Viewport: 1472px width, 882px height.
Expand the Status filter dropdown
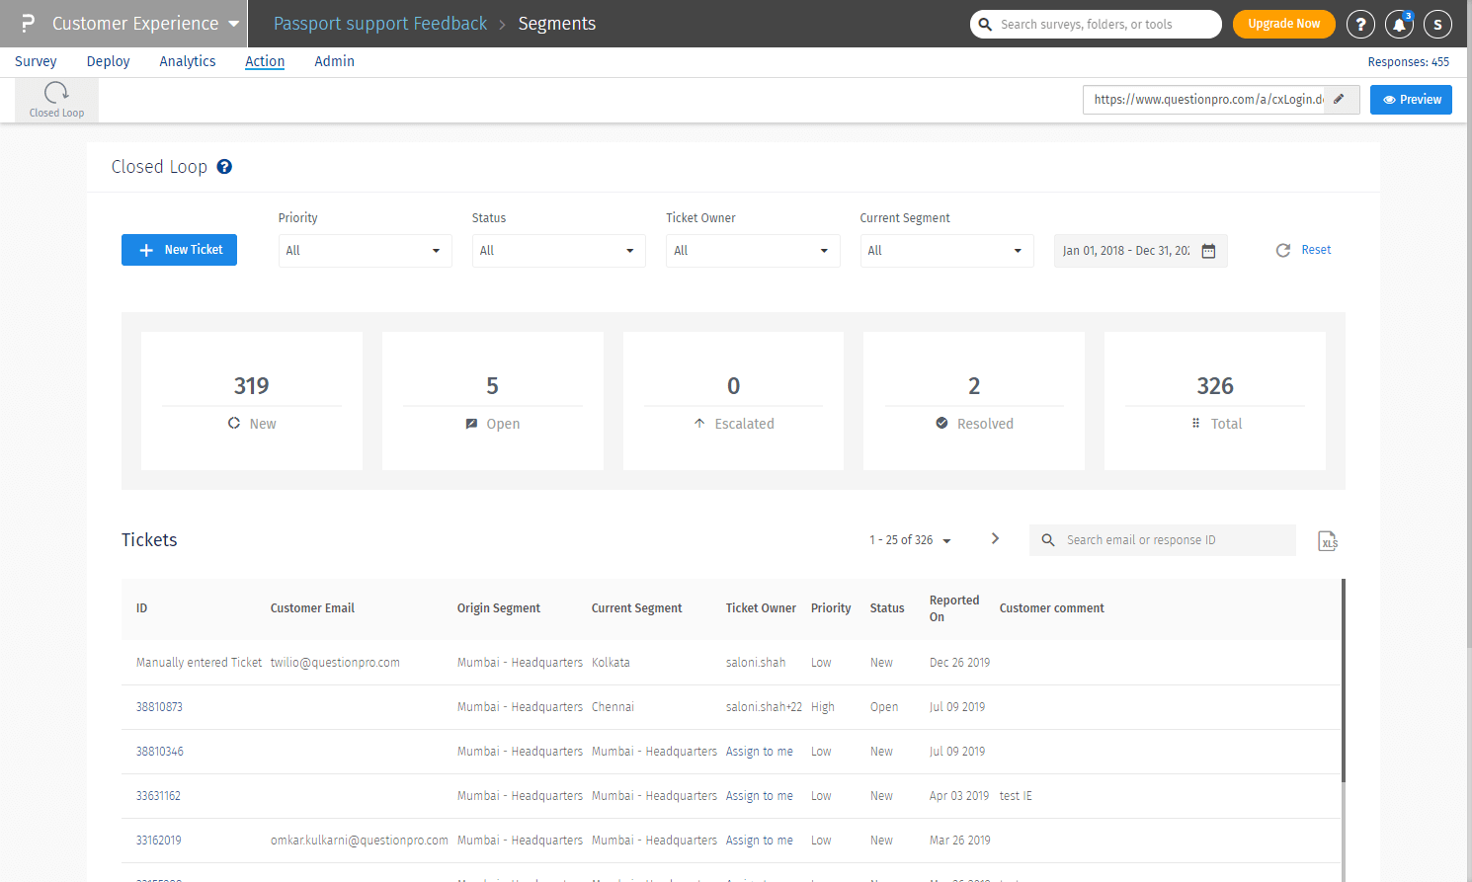[558, 251]
